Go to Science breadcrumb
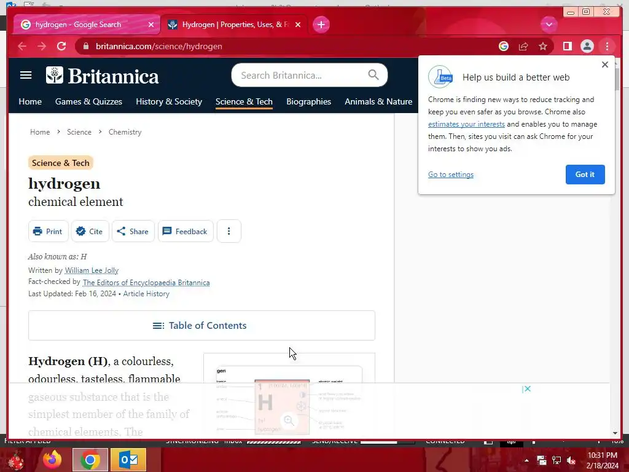This screenshot has width=629, height=472. pos(79,132)
